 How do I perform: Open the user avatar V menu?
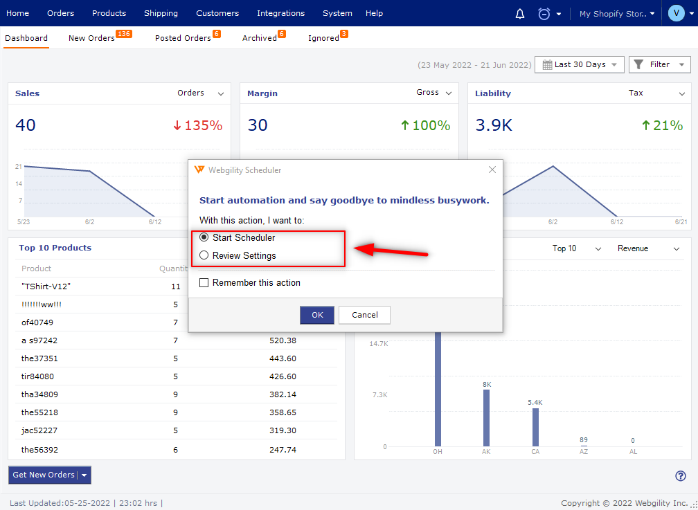(x=676, y=13)
